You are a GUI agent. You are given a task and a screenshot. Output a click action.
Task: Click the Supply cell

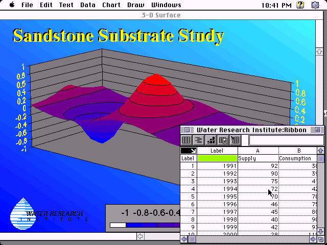pyautogui.click(x=258, y=158)
